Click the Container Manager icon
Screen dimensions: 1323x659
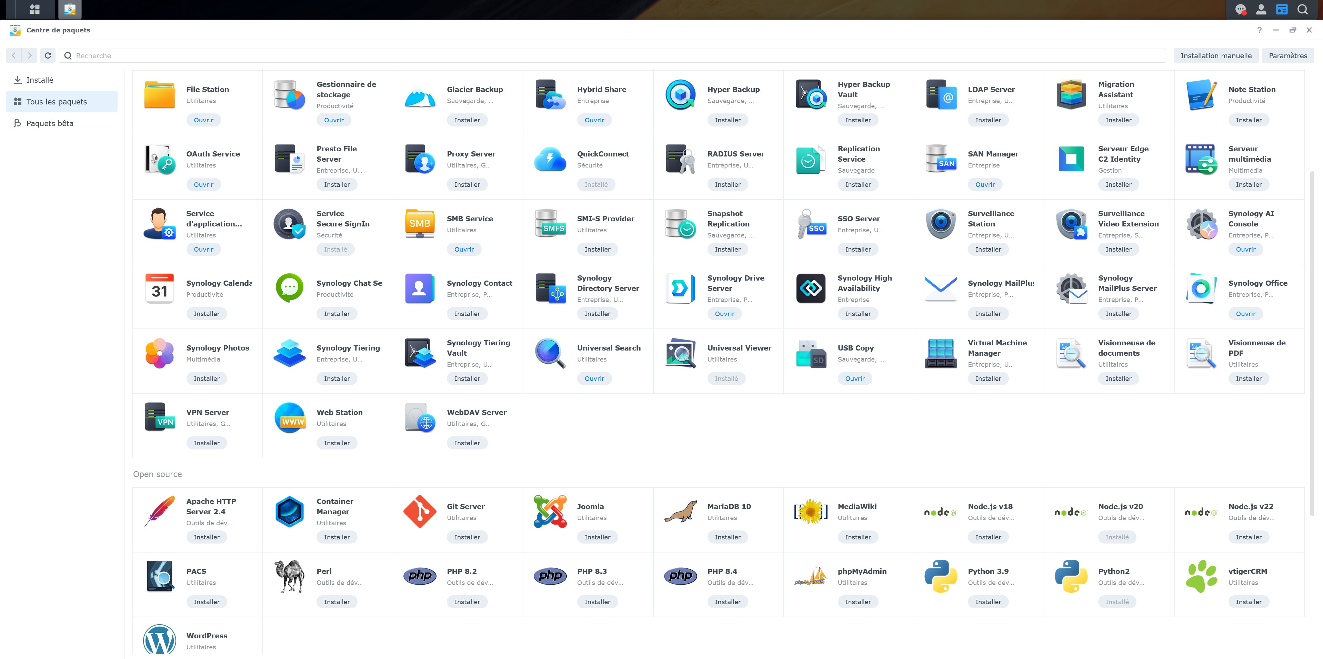click(x=290, y=512)
